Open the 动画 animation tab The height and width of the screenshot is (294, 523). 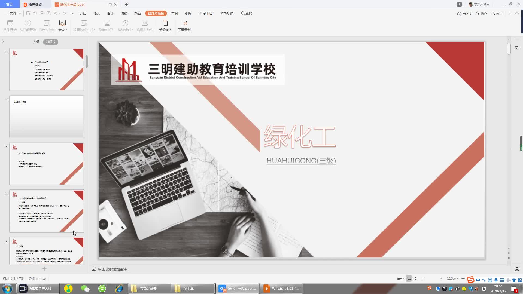coord(137,13)
